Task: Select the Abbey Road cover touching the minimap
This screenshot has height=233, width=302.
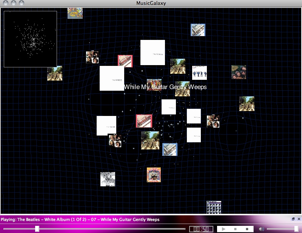Action: point(55,73)
